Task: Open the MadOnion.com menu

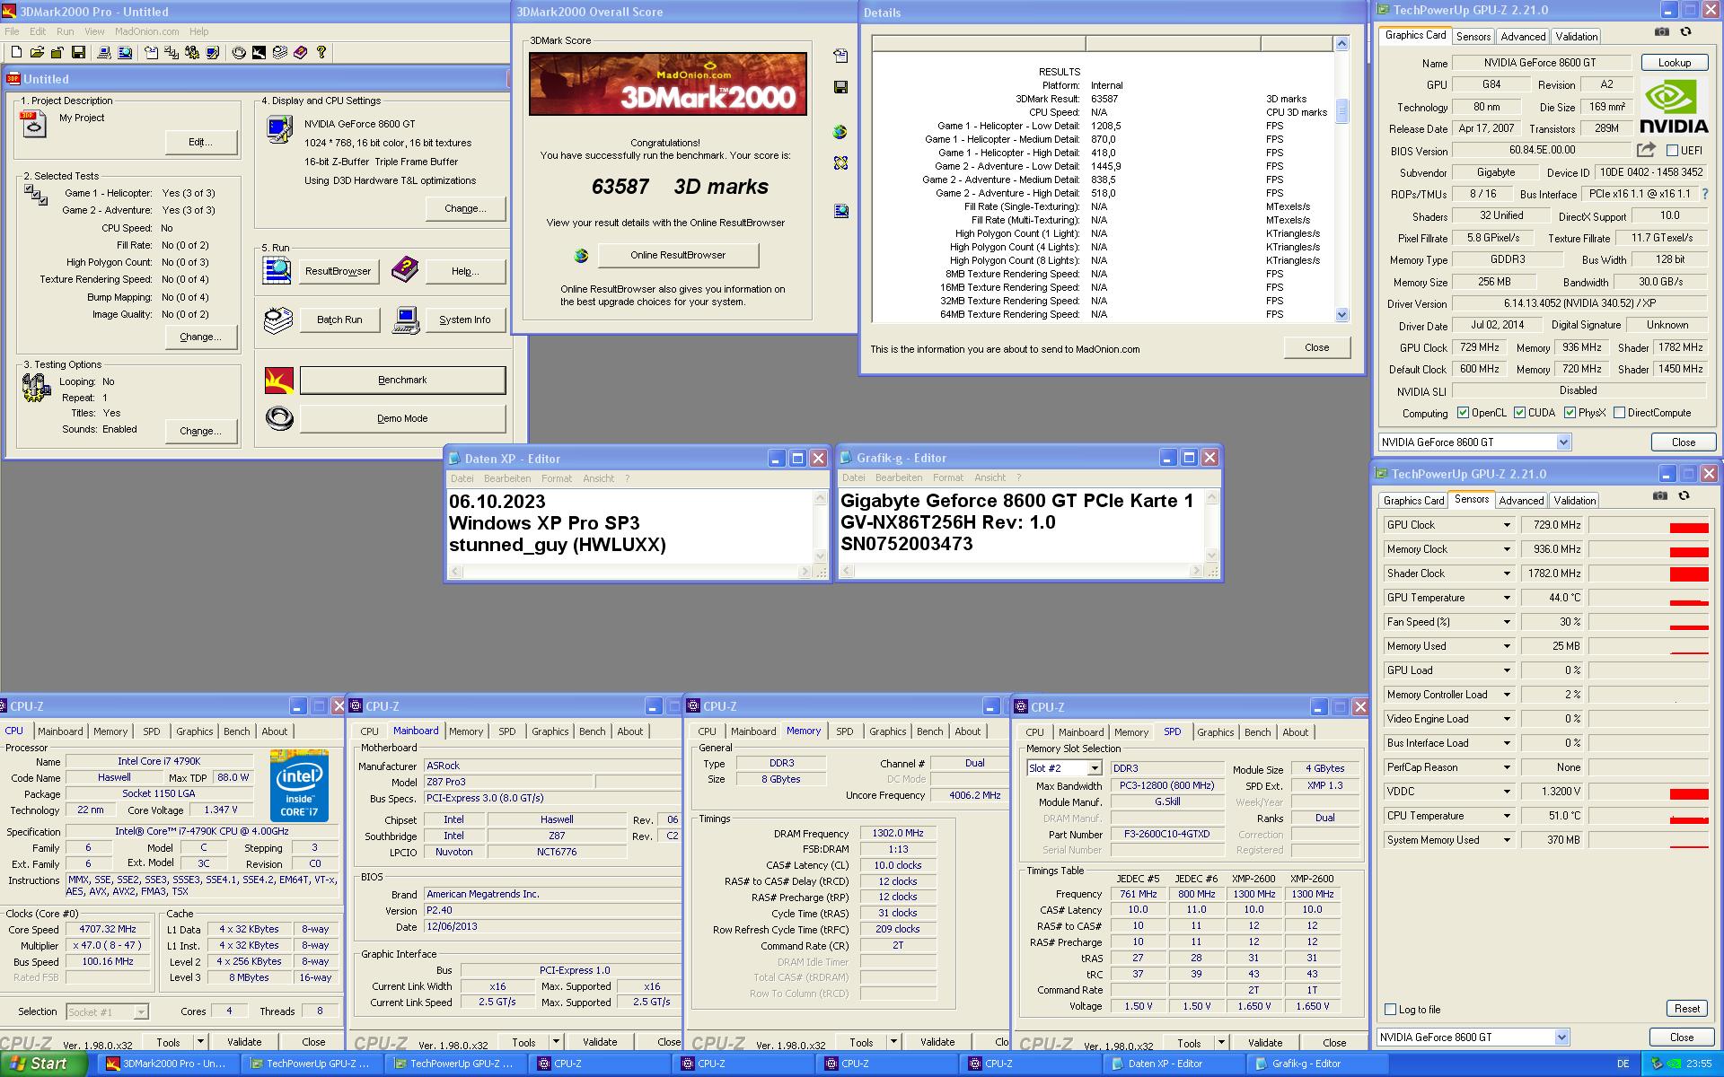Action: 146,31
